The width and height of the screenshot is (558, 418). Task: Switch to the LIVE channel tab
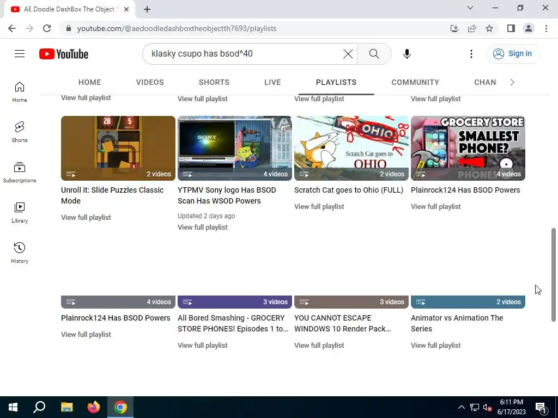click(272, 83)
